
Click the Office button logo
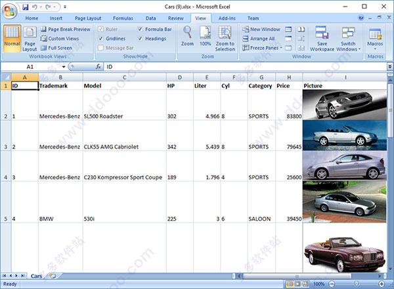point(9,11)
